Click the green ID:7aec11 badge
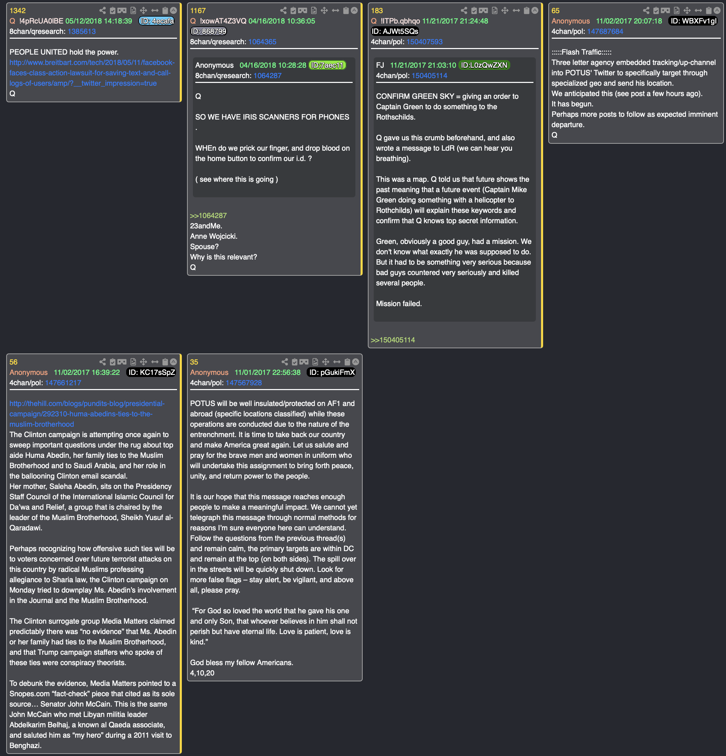This screenshot has width=726, height=756. coord(327,66)
